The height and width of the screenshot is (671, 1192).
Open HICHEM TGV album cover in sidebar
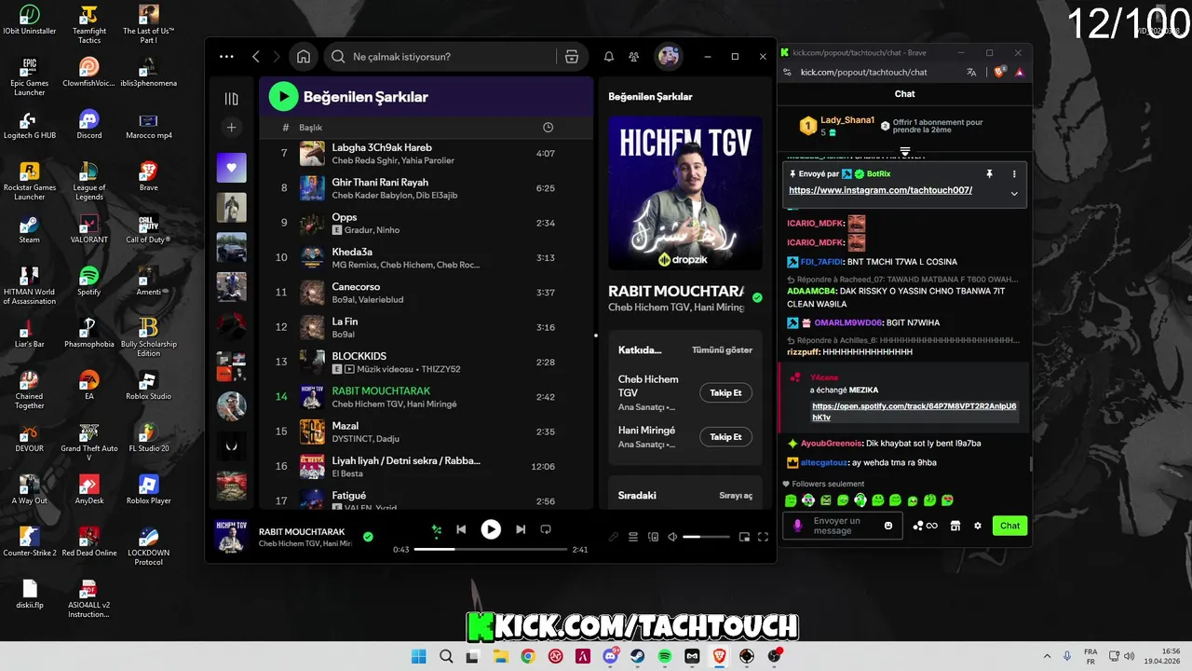(685, 193)
